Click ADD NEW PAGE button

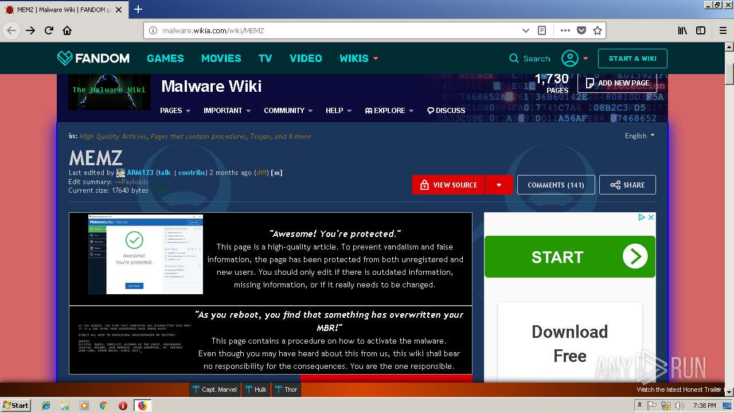617,83
